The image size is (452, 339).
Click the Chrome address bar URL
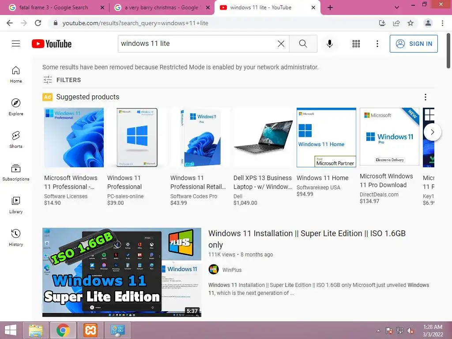click(x=135, y=23)
